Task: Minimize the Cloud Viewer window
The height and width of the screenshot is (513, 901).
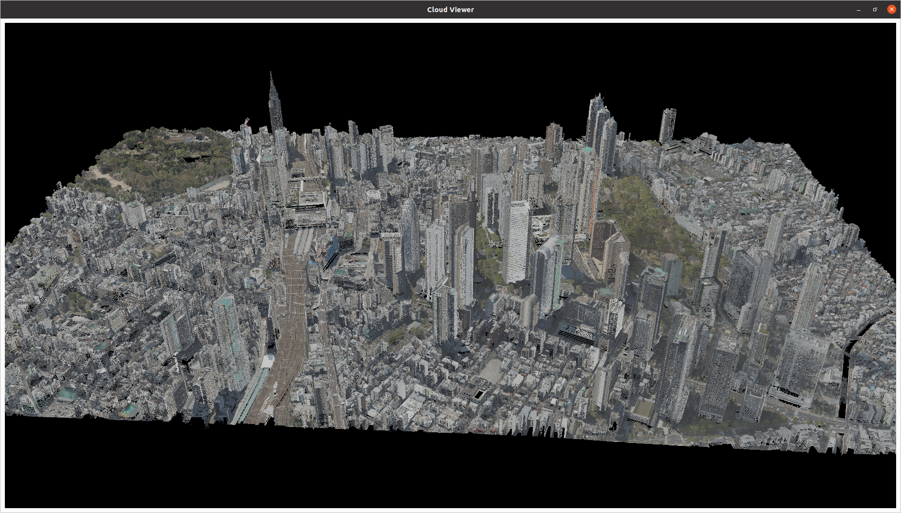Action: [x=858, y=9]
